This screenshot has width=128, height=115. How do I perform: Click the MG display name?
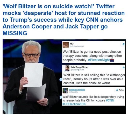[72, 44]
